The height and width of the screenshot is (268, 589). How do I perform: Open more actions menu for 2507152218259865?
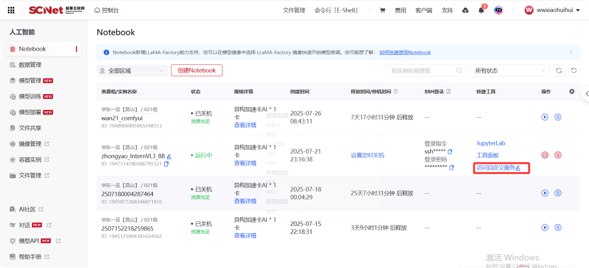coord(558,227)
